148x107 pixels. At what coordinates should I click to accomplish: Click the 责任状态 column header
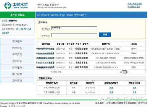tap(70, 44)
